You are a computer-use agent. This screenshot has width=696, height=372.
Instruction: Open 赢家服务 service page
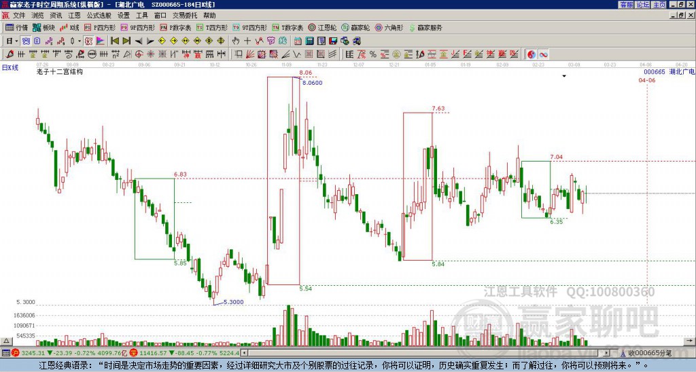point(425,27)
